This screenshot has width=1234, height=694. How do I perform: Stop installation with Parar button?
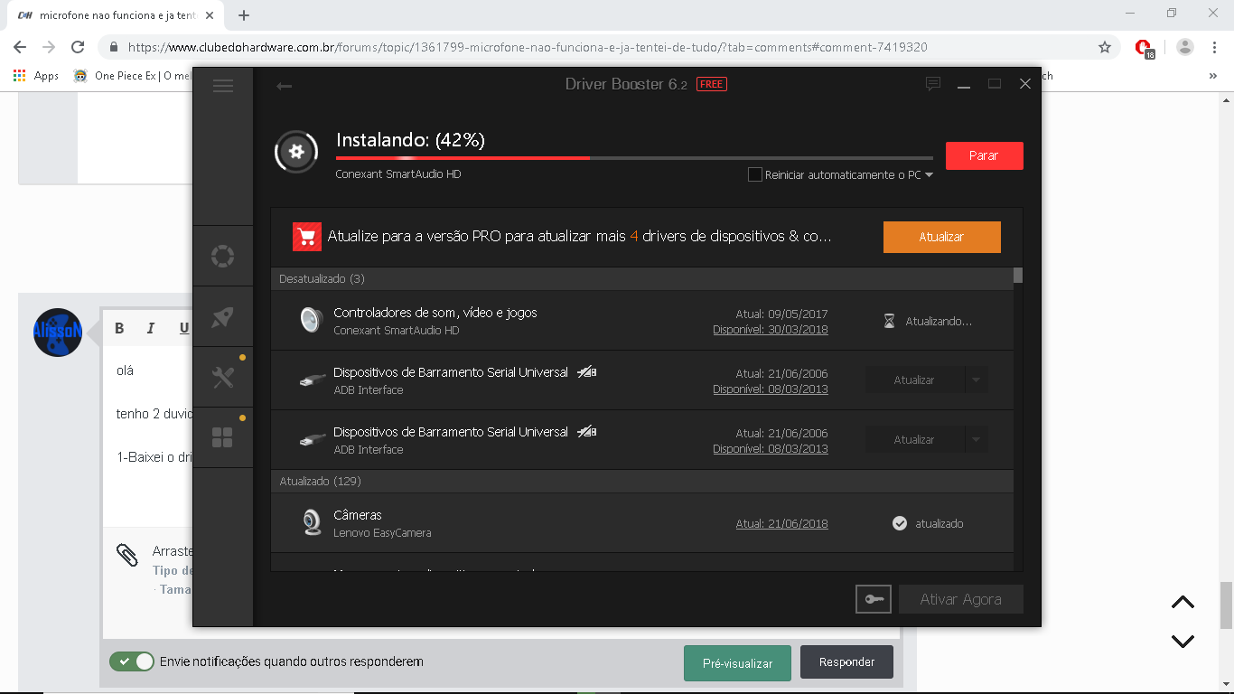pos(984,155)
